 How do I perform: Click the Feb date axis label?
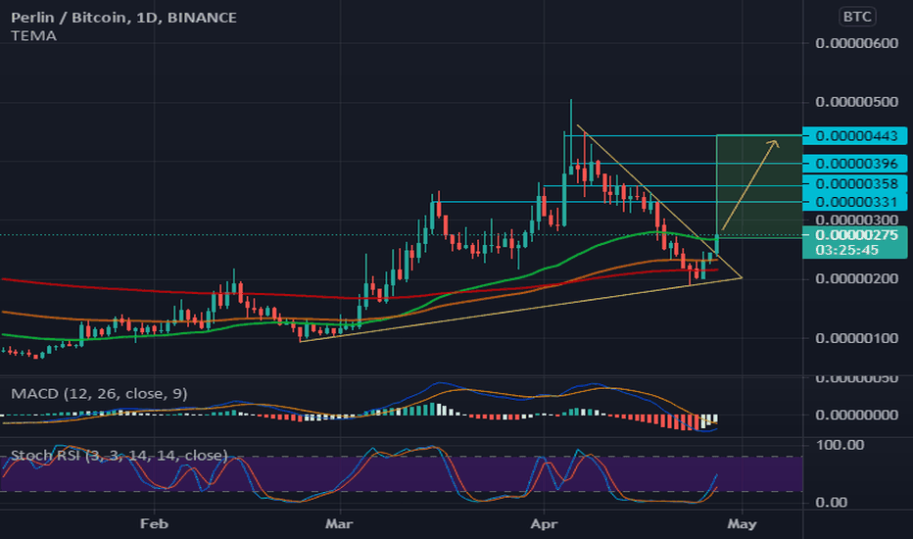point(155,524)
